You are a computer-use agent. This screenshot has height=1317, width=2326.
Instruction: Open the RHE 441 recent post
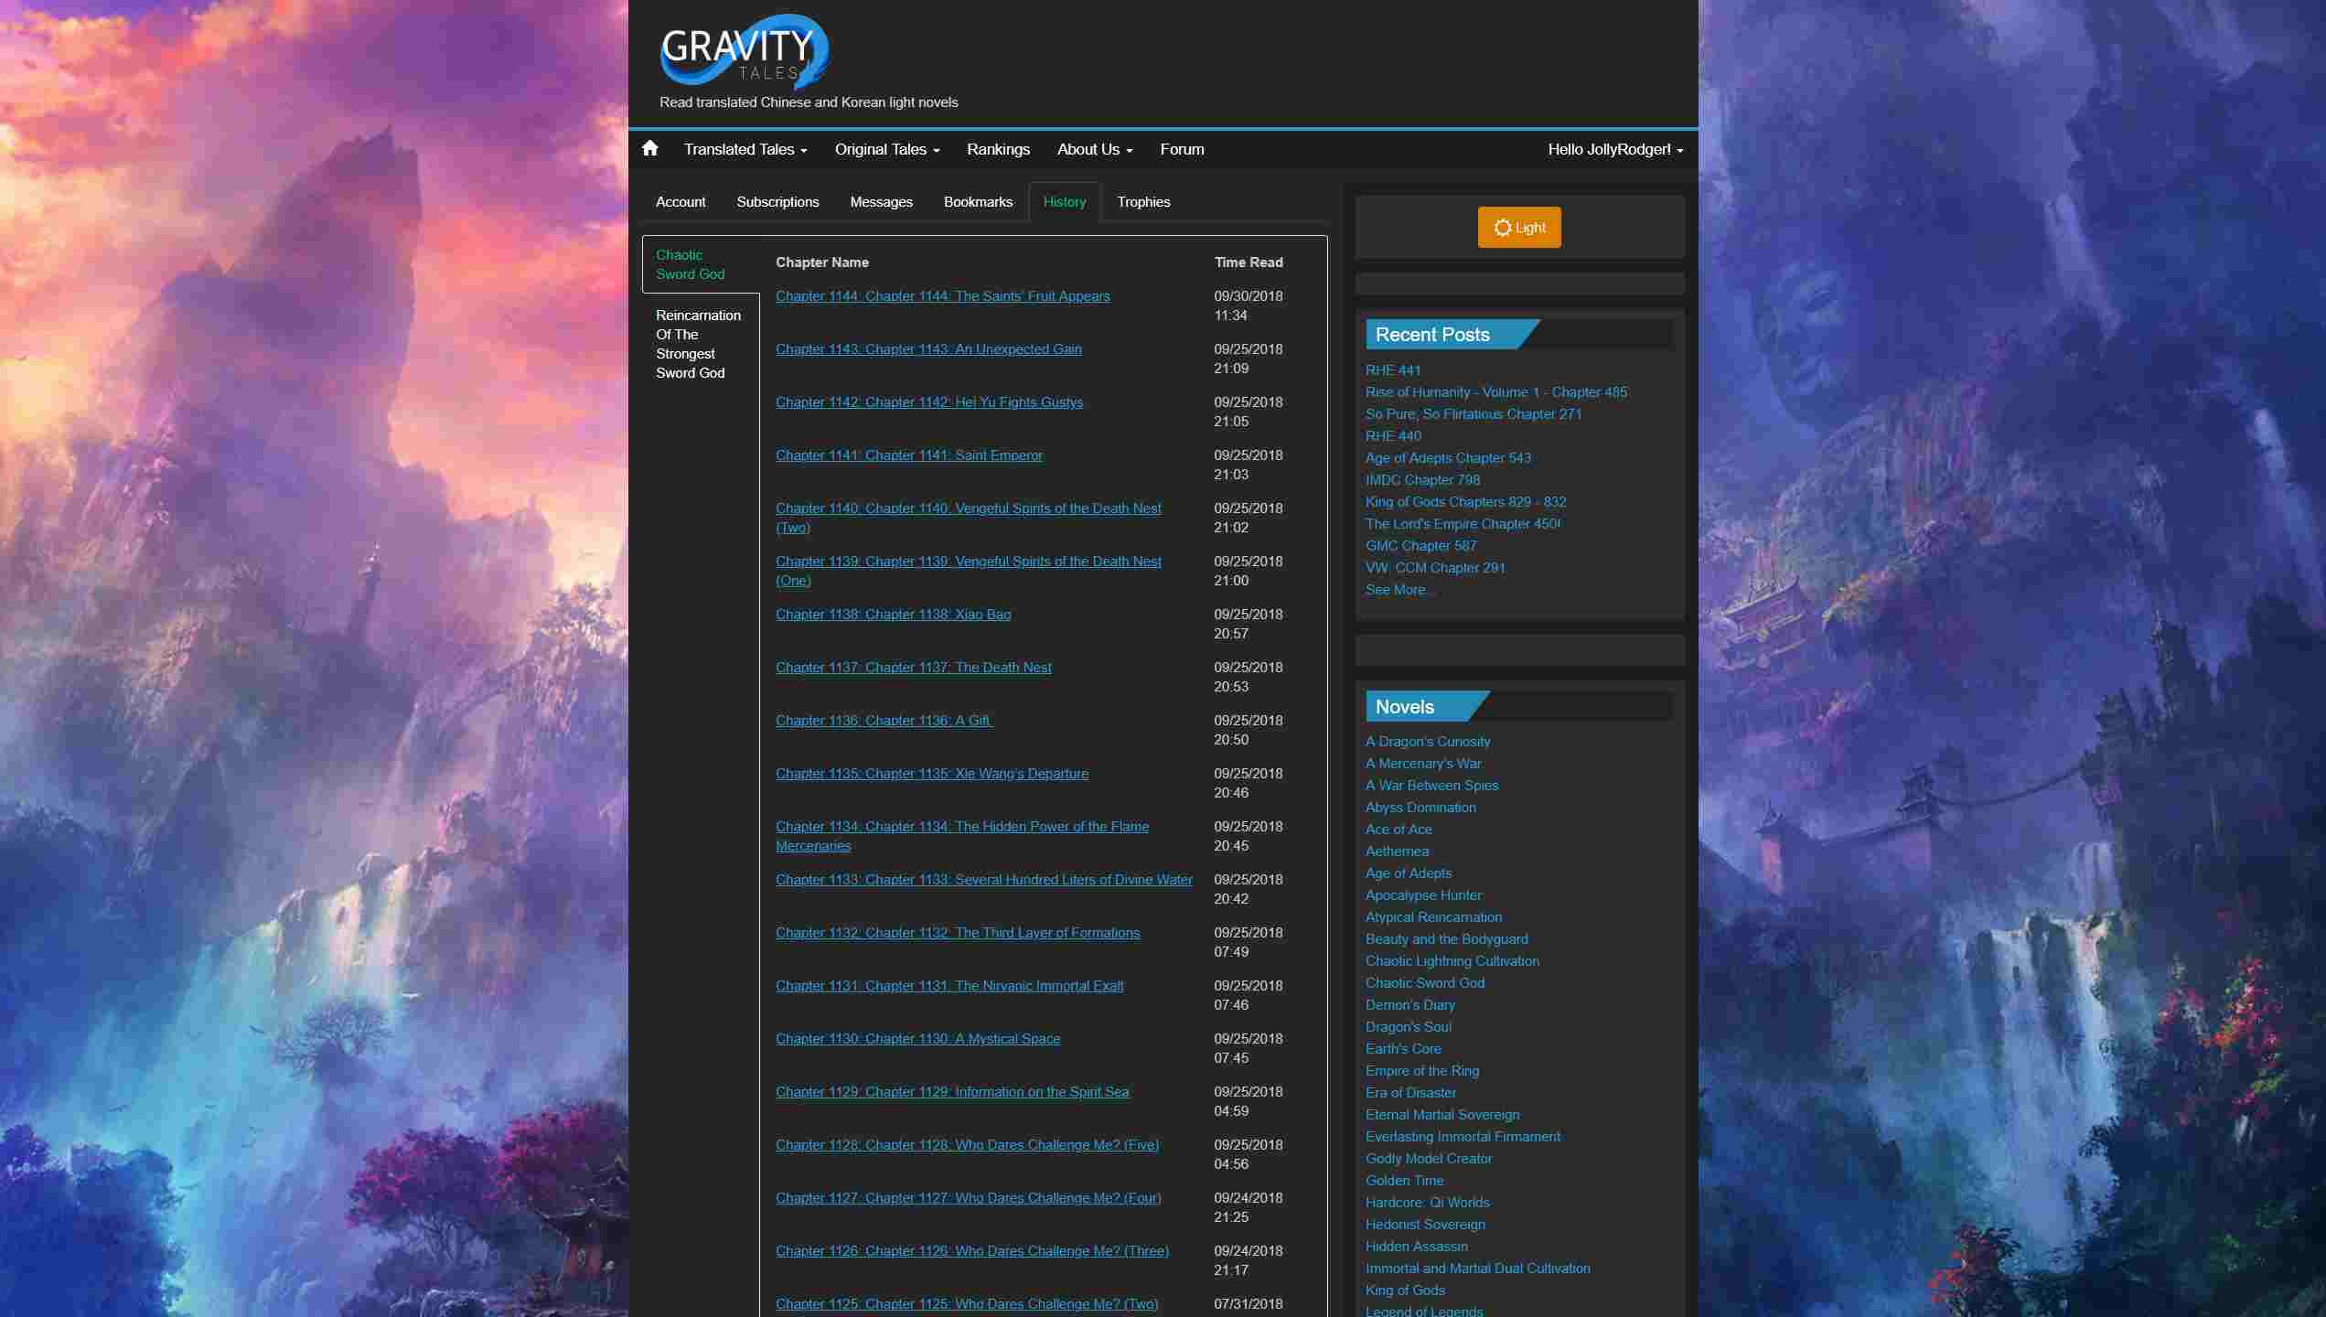(1393, 370)
